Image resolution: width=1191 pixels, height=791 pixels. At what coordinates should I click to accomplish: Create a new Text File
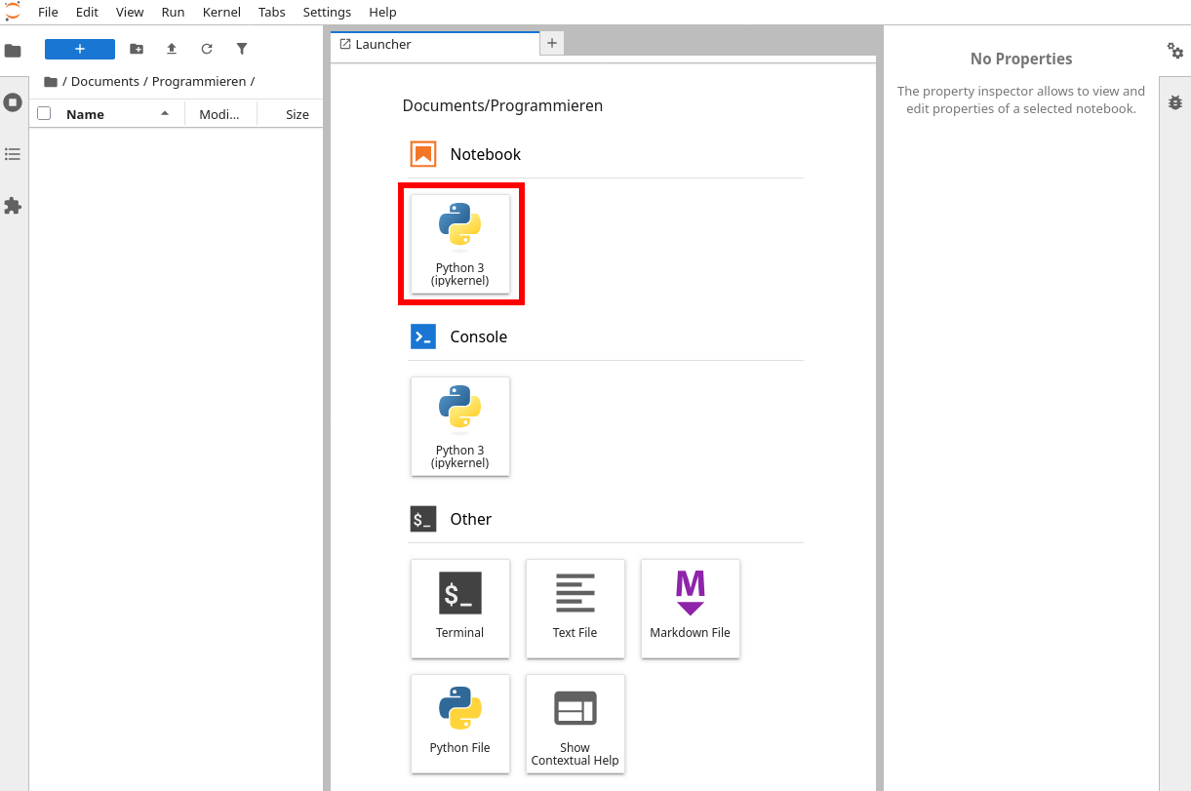point(575,608)
